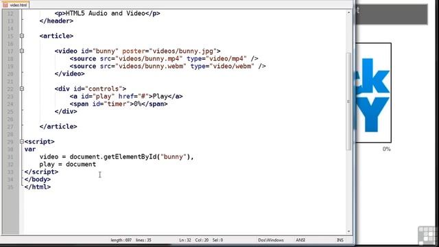This screenshot has width=439, height=247.
Task: Collapse the article block fold marker
Action: click(22, 36)
